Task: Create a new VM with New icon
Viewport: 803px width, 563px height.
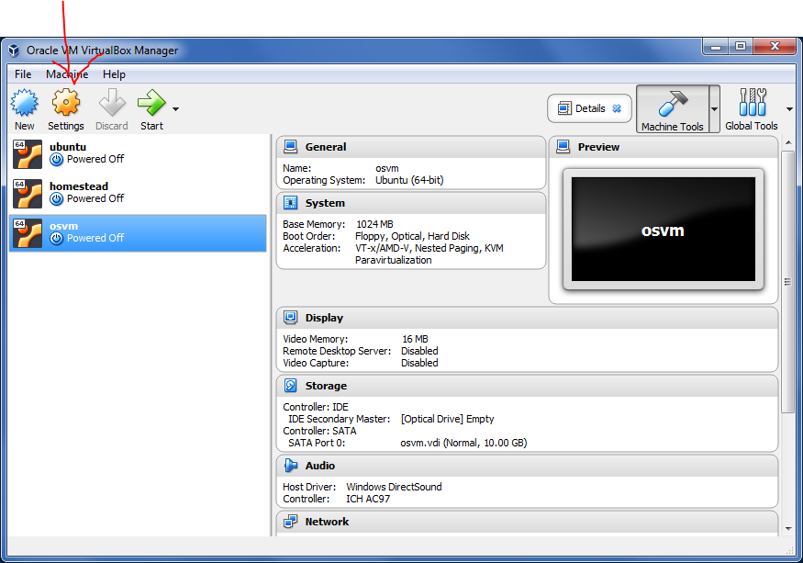Action: (25, 102)
